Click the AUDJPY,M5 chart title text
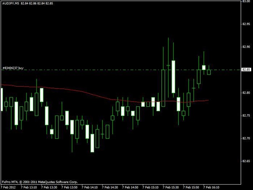Viewport: 253px width, 190px height. pyautogui.click(x=11, y=3)
